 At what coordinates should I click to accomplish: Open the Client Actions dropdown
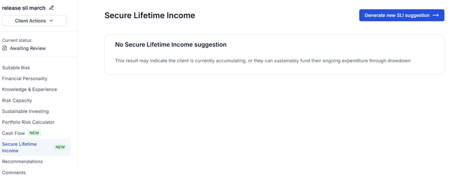[34, 21]
